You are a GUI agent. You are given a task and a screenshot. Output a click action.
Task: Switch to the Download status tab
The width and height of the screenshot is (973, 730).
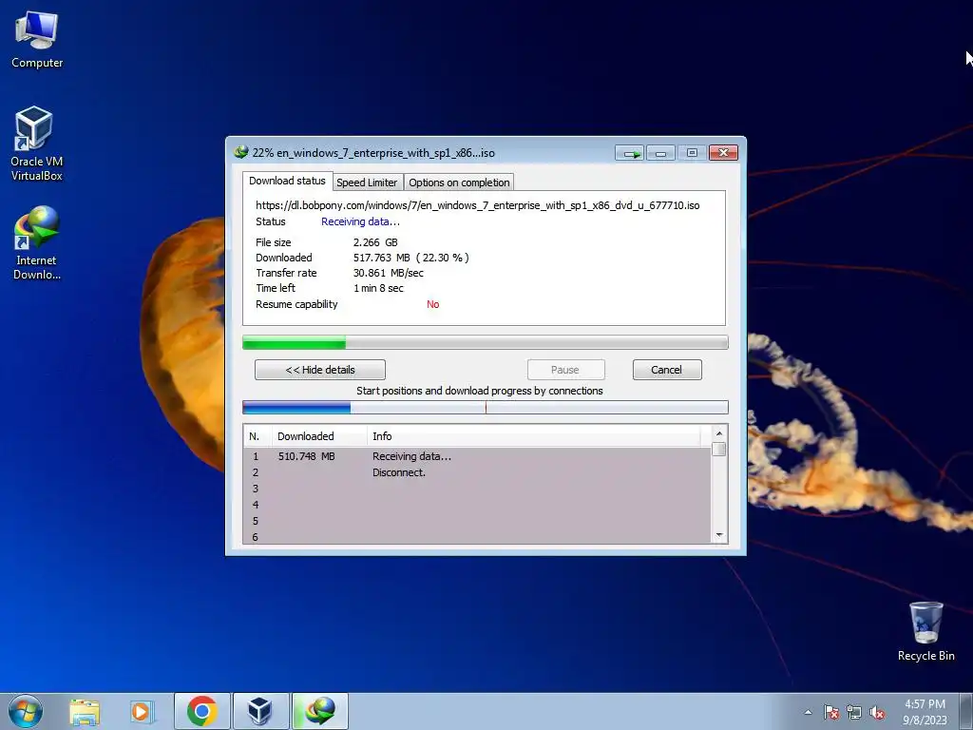287,181
